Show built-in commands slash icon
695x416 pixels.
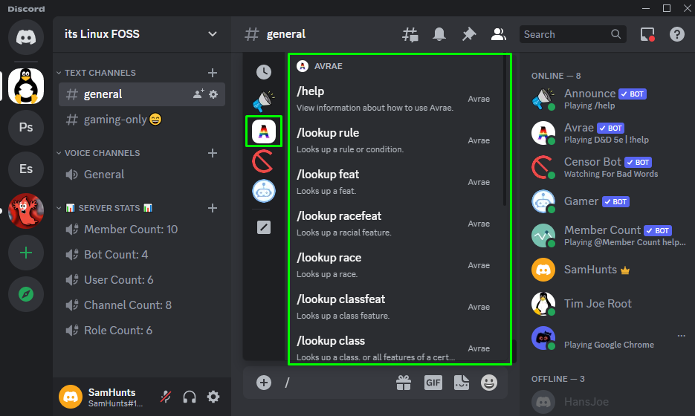tap(264, 228)
